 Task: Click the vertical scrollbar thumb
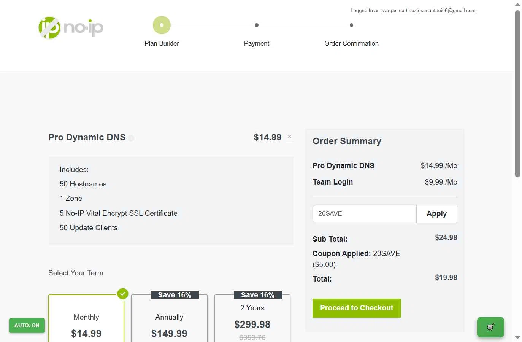point(517,94)
